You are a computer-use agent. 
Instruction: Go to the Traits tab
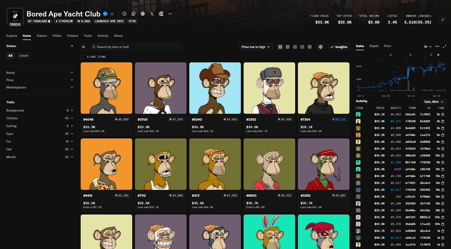pos(88,36)
